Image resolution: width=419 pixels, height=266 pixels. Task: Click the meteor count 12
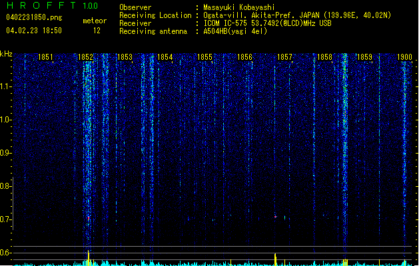[x=97, y=31]
